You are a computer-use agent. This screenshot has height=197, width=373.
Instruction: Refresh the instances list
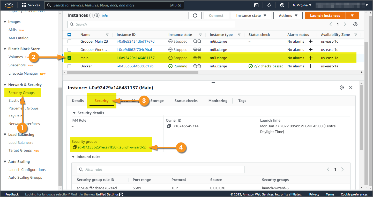195,15
